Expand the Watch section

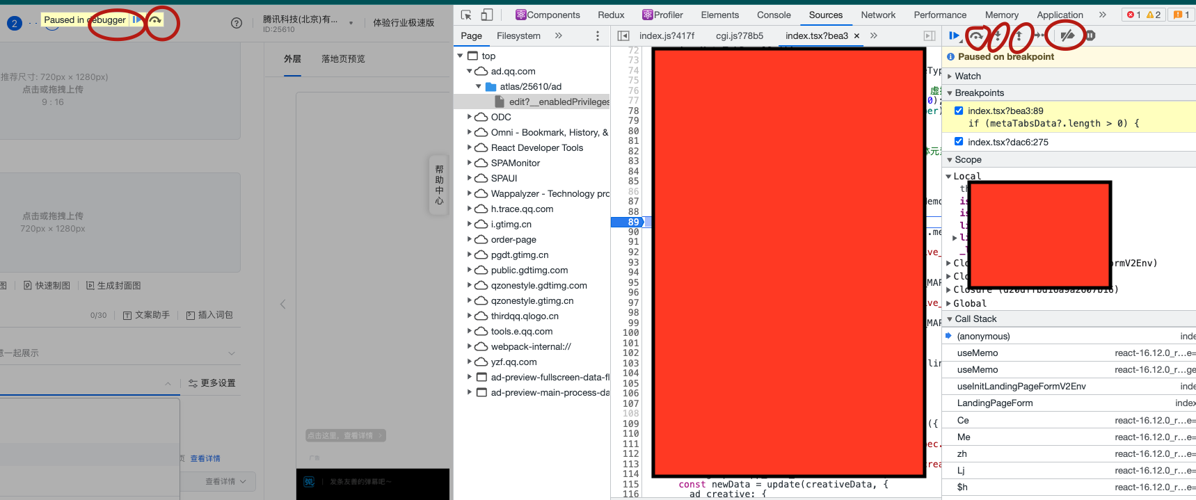point(967,76)
